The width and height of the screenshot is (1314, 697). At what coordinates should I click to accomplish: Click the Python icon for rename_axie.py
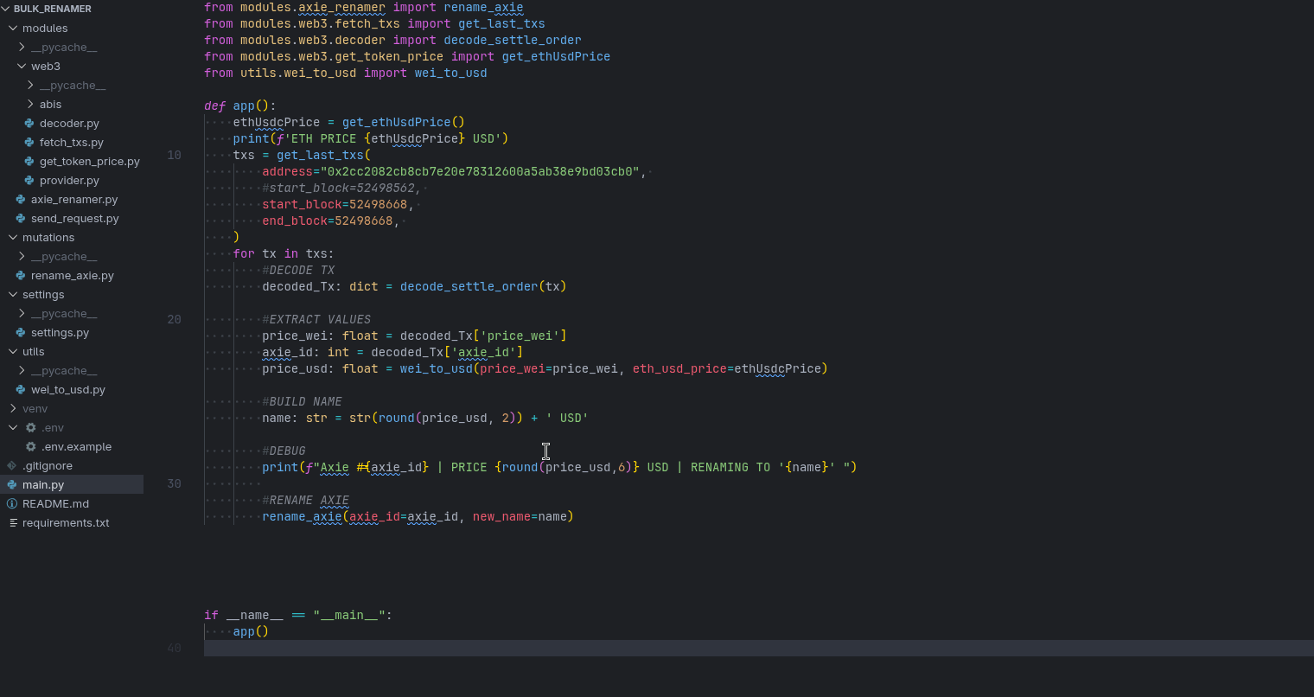click(x=20, y=275)
